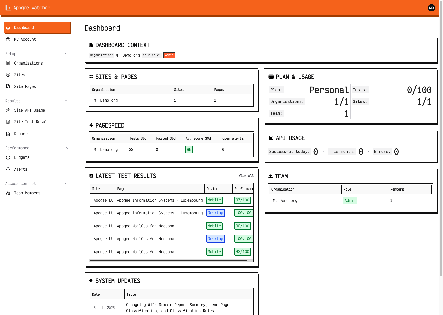Click M. Demo org in Sites & Pages
Image resolution: width=443 pixels, height=315 pixels.
pos(106,100)
